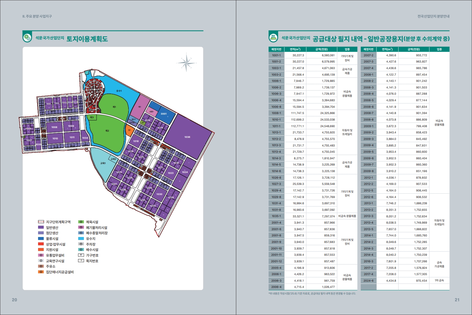
Task: Select row label 2007-2 in the right table
Action: point(368,55)
